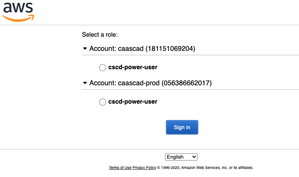
Task: Collapse the caascad-prod (056386662017) account triangle
Action: coord(85,83)
